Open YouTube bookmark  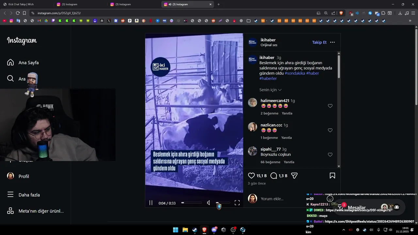[4, 21]
